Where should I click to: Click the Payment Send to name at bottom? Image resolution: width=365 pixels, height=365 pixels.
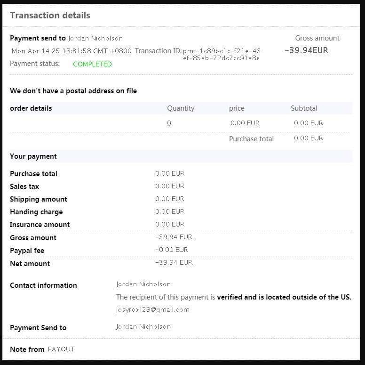(x=143, y=326)
